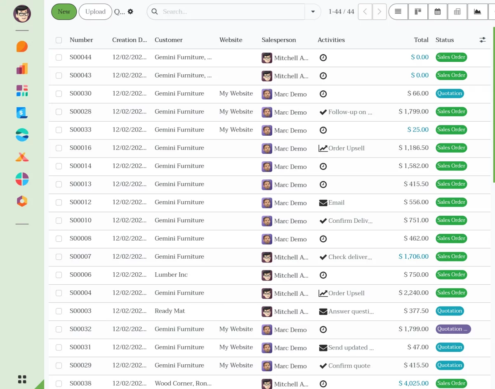Open the orange Discuss app in sidebar
495x389 pixels.
pyautogui.click(x=22, y=47)
